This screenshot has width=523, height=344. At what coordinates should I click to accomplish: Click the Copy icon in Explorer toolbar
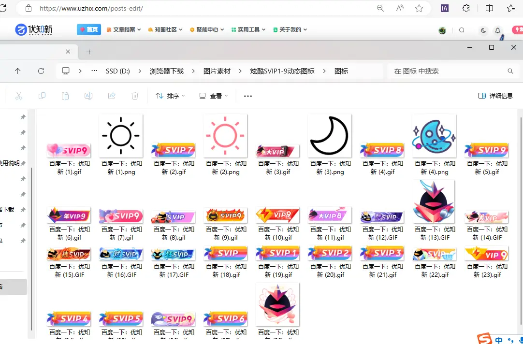point(42,96)
